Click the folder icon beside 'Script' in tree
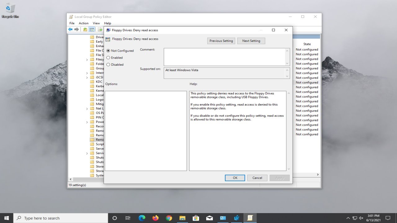Screen dimensions: 397x223 pos(92,144)
